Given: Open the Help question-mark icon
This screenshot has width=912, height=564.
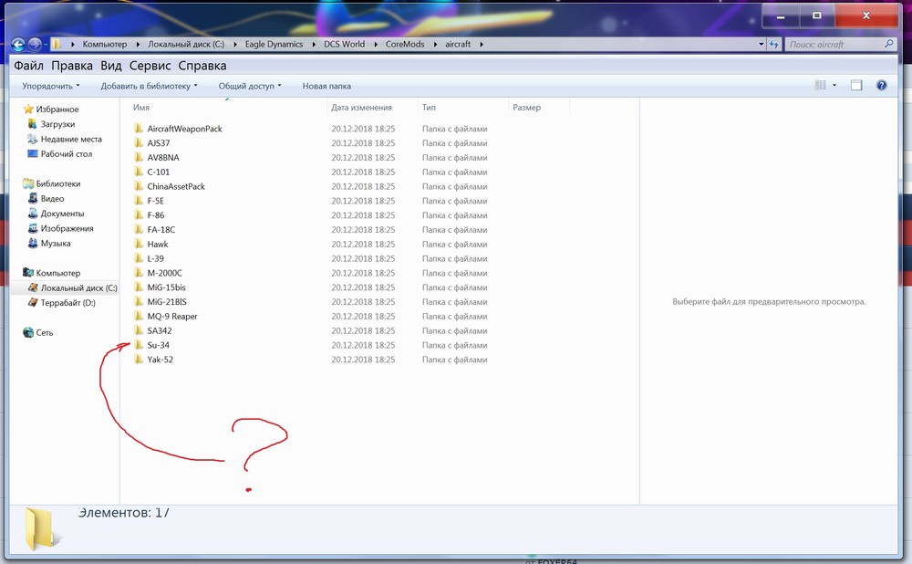Looking at the screenshot, I should click(x=882, y=86).
